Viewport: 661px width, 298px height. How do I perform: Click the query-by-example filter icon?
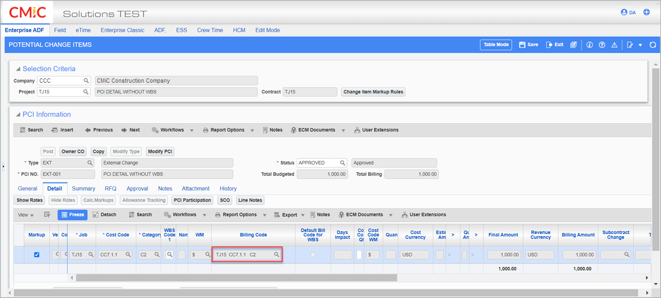[47, 215]
